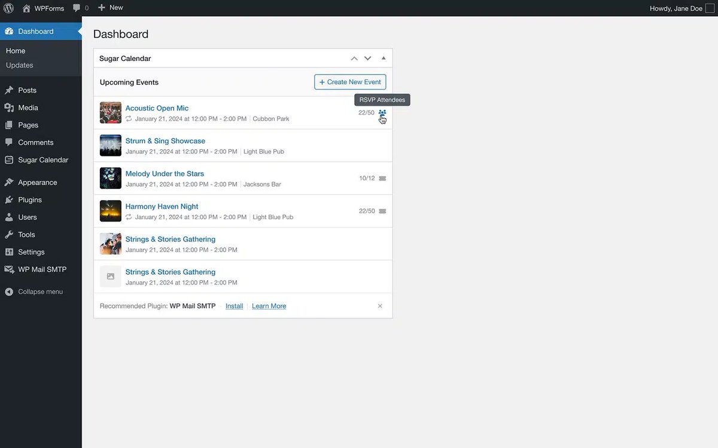The height and width of the screenshot is (448, 718).
Task: Click recurring icon beside Acoustic Open Mic date
Action: click(129, 119)
